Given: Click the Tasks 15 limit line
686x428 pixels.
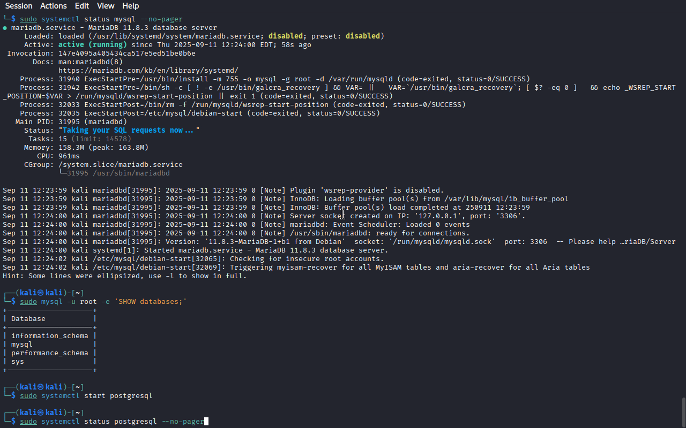Looking at the screenshot, I should (95, 139).
